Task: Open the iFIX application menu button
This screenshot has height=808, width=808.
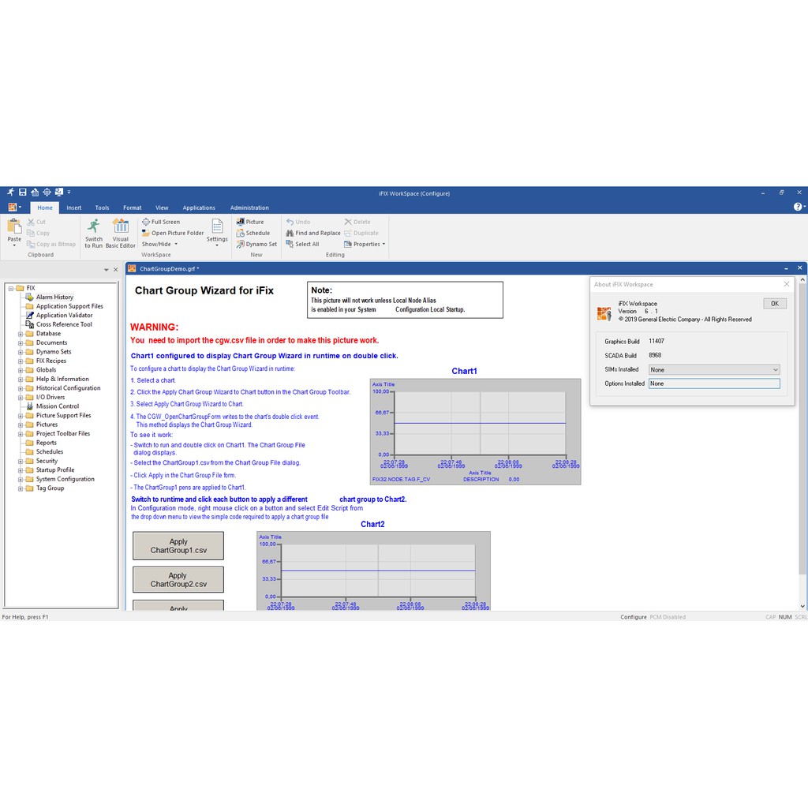Action: click(x=14, y=208)
